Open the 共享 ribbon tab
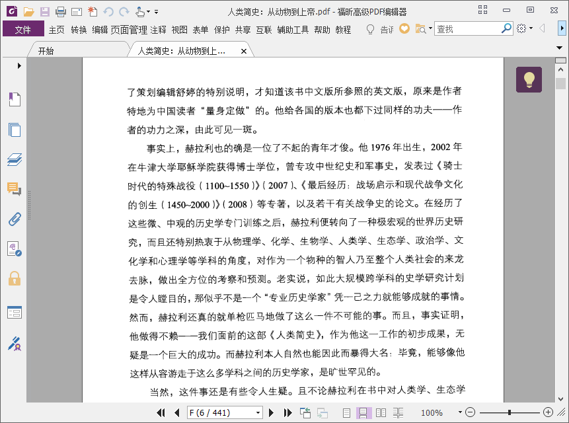 pyautogui.click(x=243, y=29)
